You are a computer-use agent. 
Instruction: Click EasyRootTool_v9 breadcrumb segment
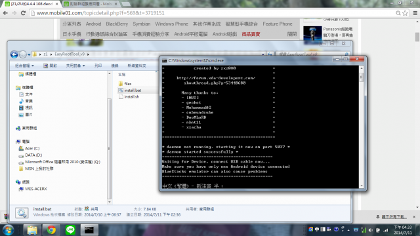[x=70, y=54]
